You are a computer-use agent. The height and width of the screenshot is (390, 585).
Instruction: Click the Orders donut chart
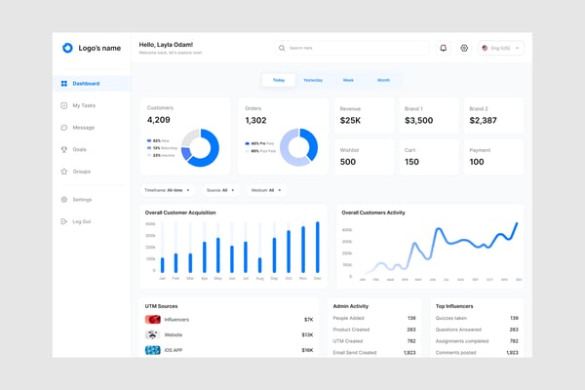[299, 147]
